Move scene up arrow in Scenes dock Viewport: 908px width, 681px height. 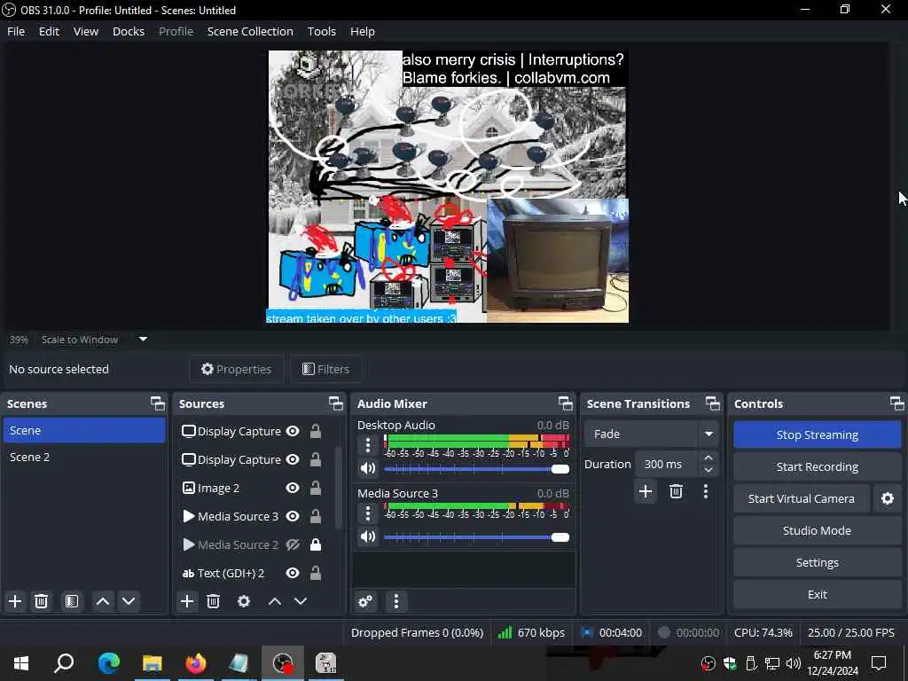103,601
